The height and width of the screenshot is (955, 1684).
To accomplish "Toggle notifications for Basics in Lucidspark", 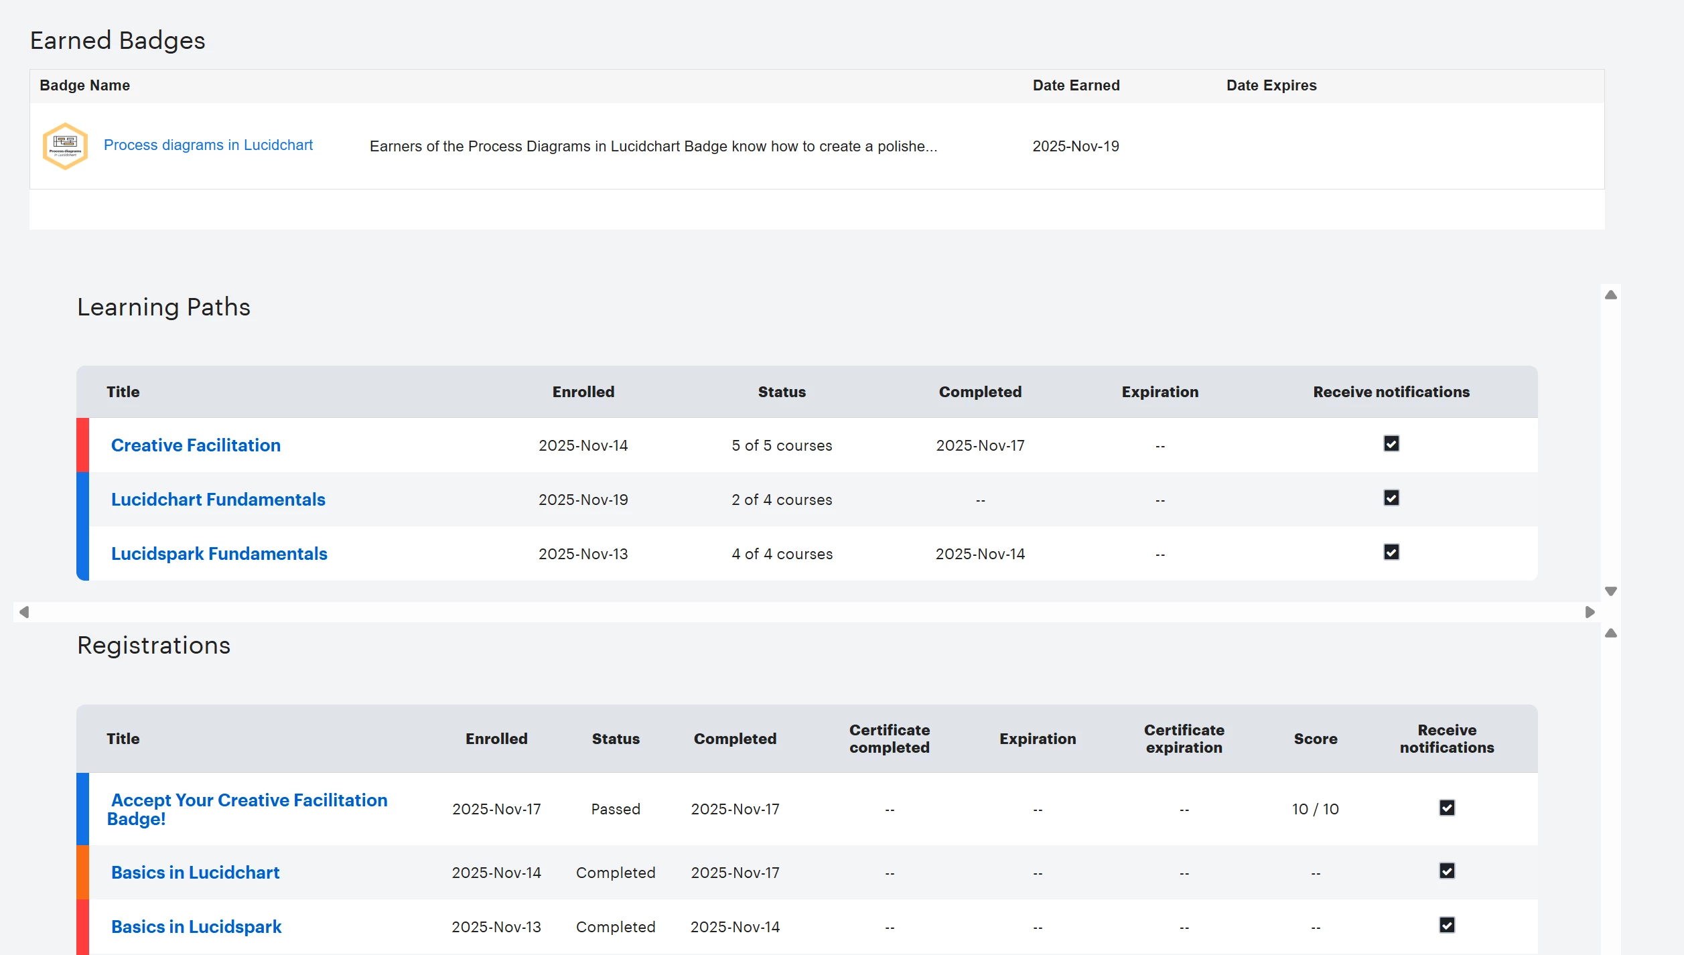I will [x=1447, y=926].
